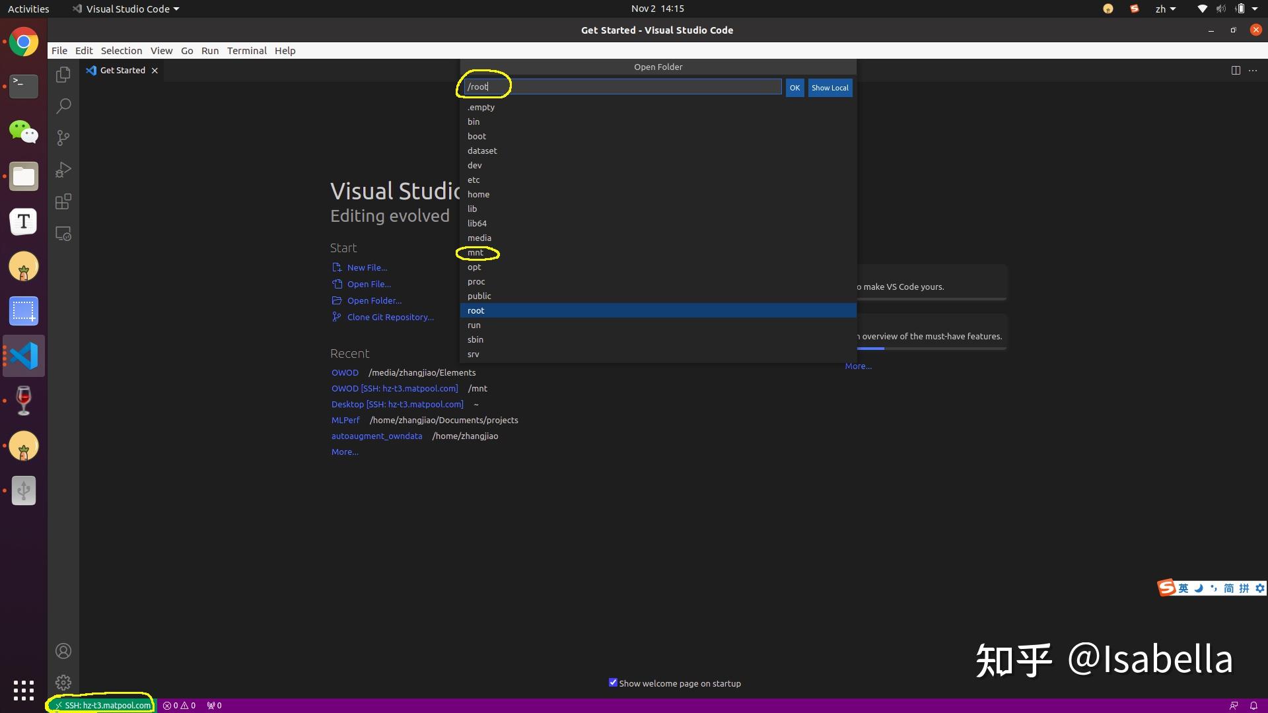Open errors and warnings status item

(x=179, y=705)
